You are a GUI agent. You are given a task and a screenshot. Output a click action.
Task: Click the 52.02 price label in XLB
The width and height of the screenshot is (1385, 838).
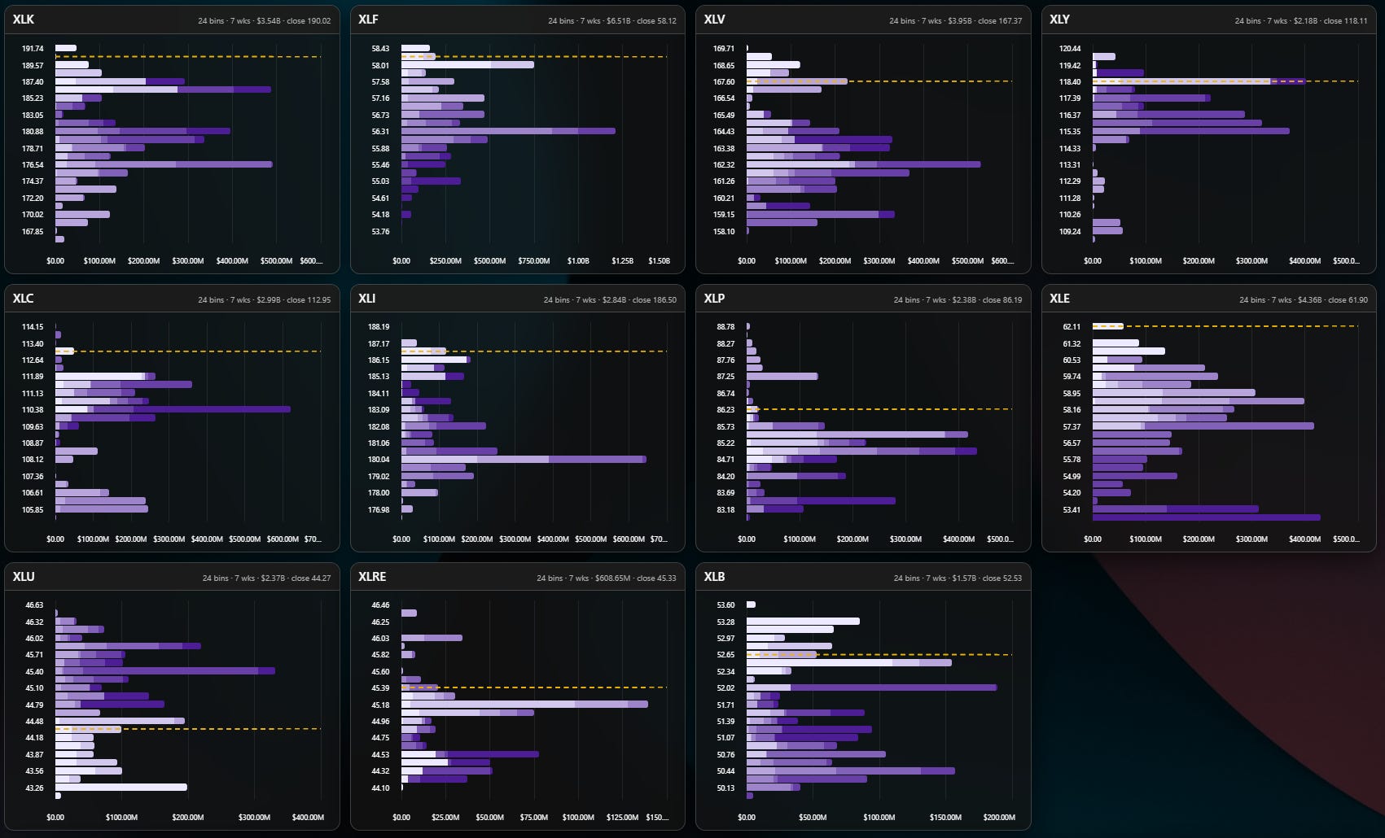(725, 688)
